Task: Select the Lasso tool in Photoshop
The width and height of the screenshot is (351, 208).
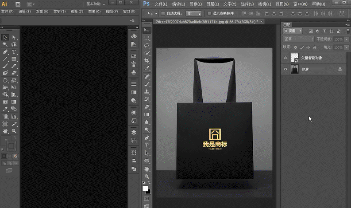Action: [147, 45]
